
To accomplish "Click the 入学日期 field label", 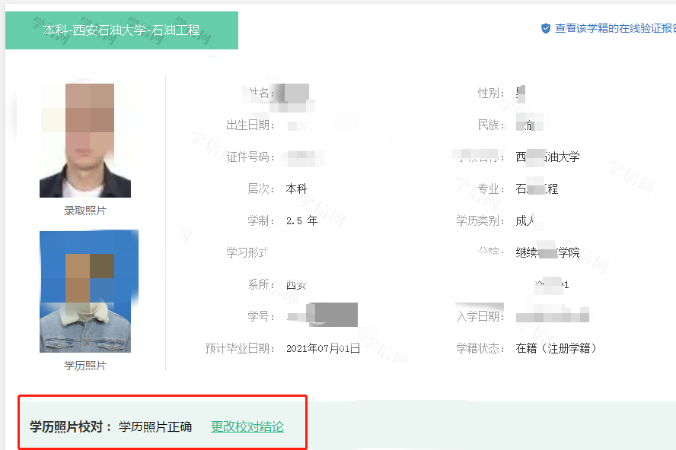I will pyautogui.click(x=481, y=316).
